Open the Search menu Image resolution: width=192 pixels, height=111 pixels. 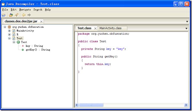38,10
